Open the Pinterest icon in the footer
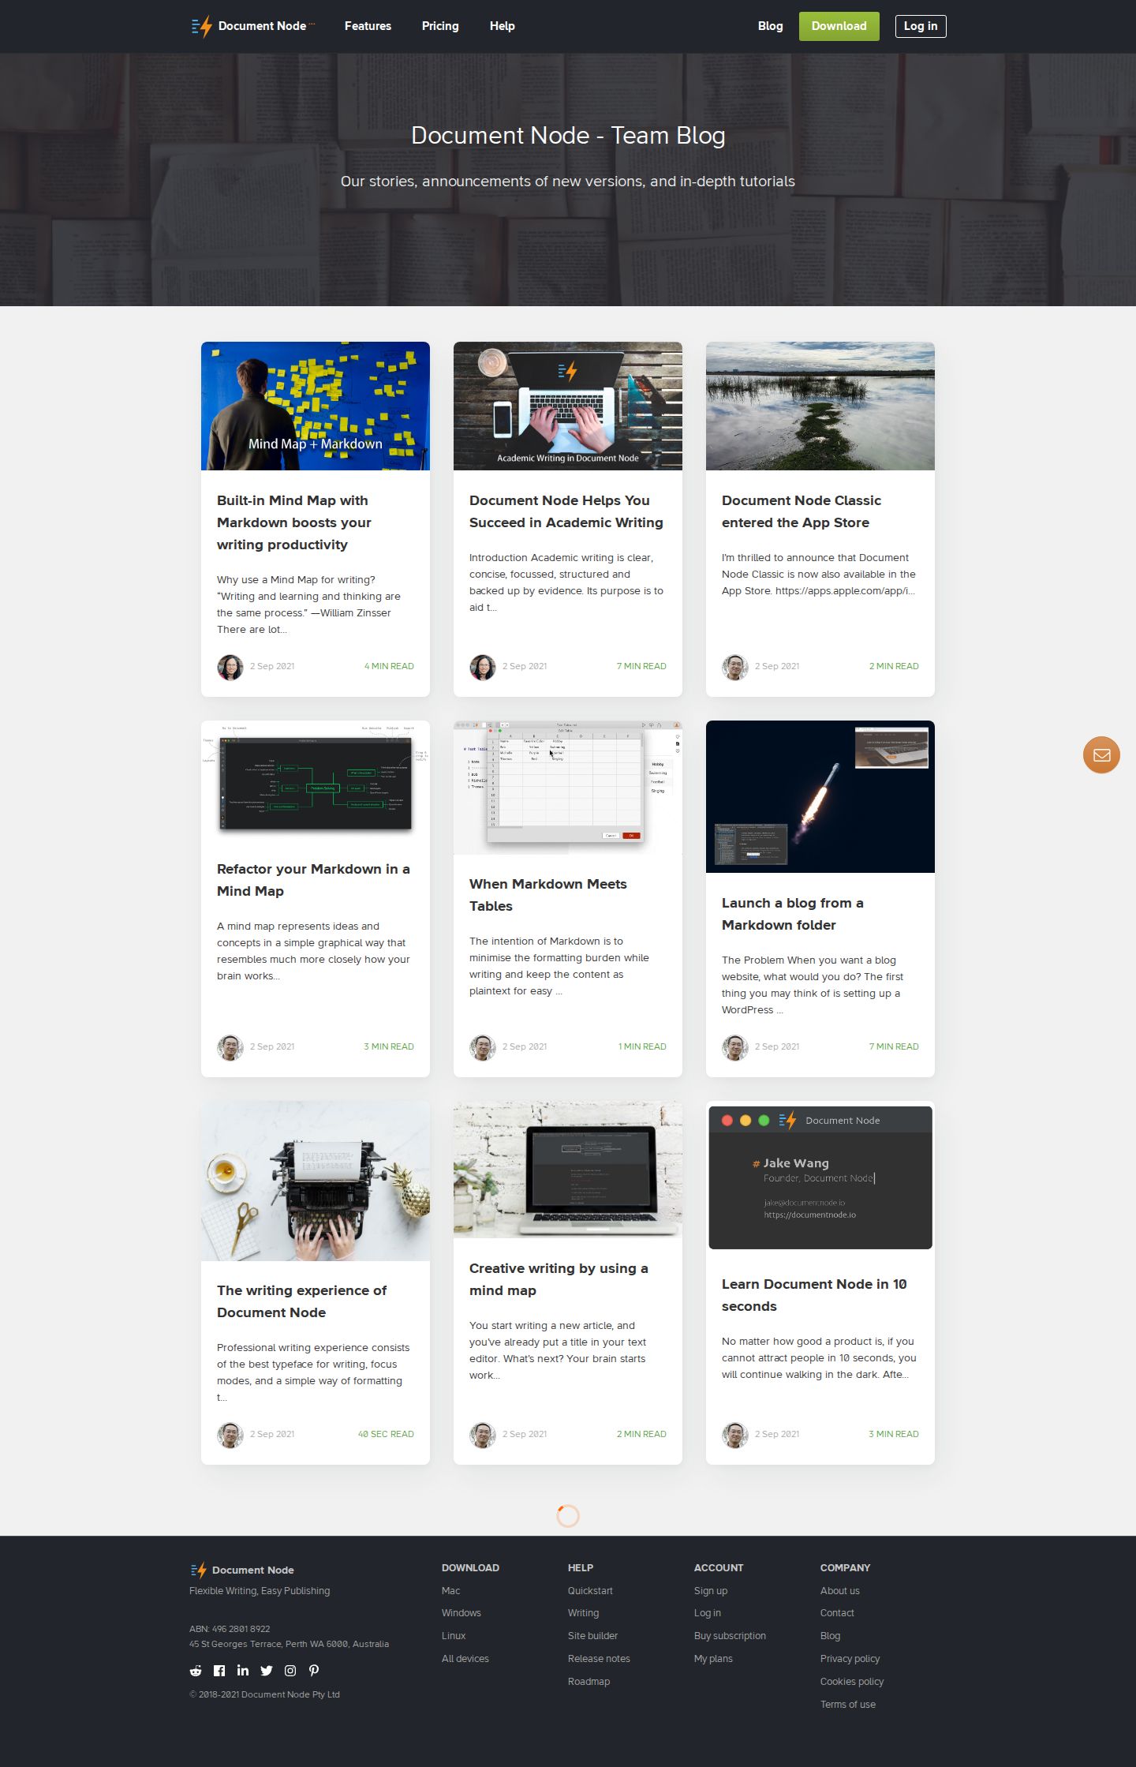1136x1767 pixels. tap(314, 1671)
